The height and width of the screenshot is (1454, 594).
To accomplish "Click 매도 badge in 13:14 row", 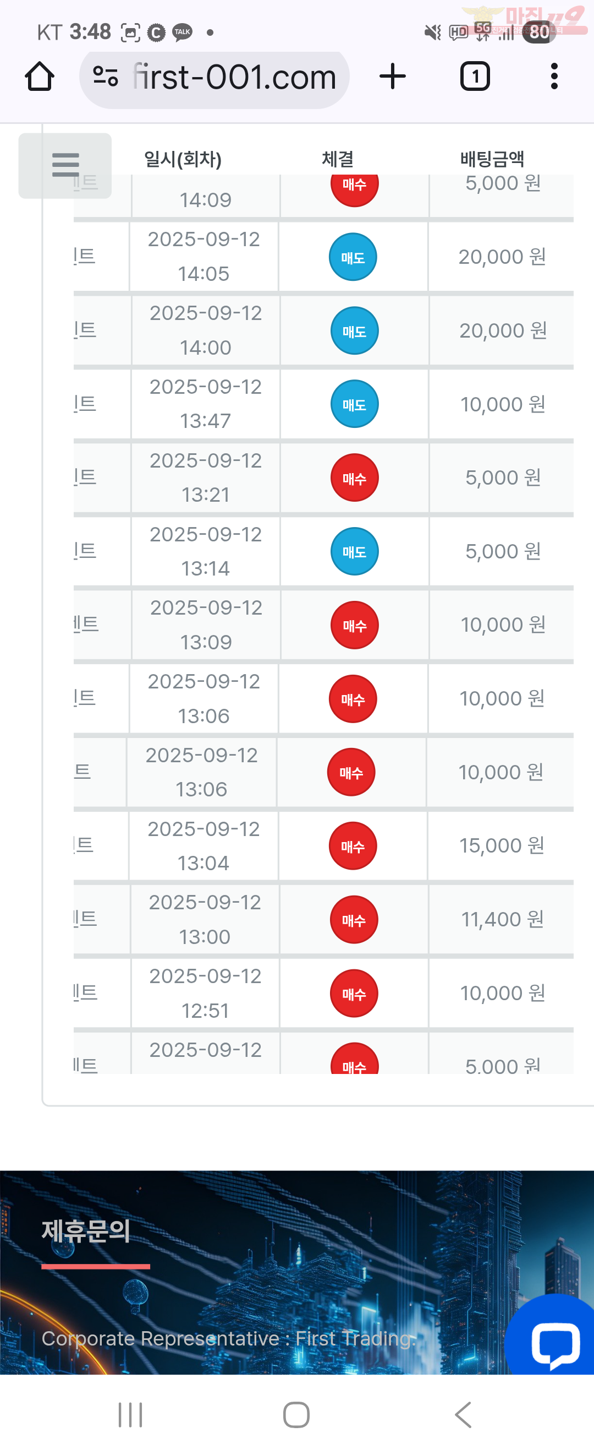I will coord(354,551).
